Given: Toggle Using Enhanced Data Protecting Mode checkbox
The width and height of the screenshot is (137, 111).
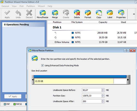Looking at the screenshot, I should coord(42,65).
